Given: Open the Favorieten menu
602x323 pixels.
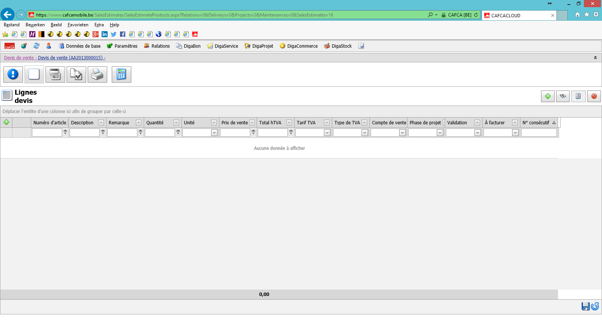Looking at the screenshot, I should 78,25.
